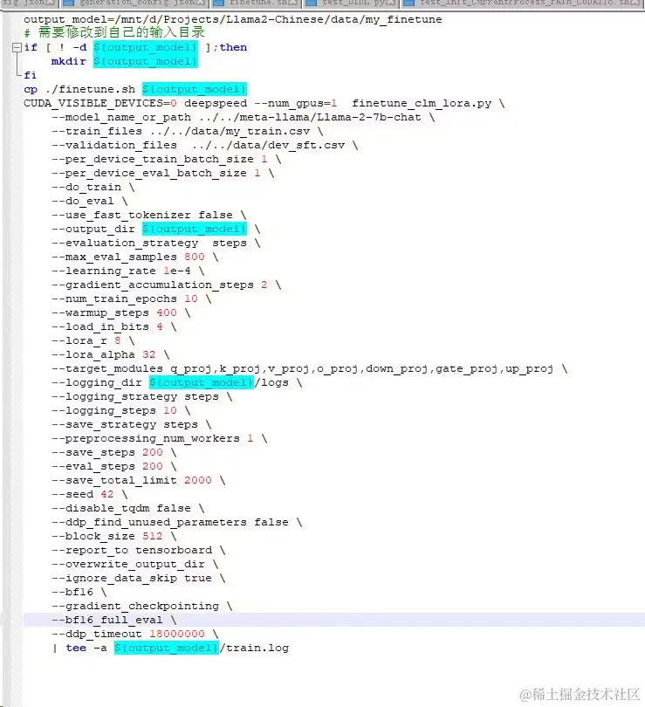Image resolution: width=645 pixels, height=707 pixels.
Task: Click highlighted ${output_model} on the --output_dir line
Action: [195, 229]
